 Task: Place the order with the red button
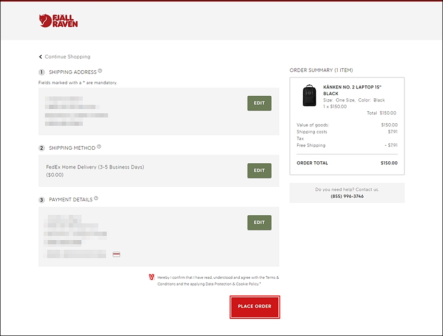coord(255,307)
